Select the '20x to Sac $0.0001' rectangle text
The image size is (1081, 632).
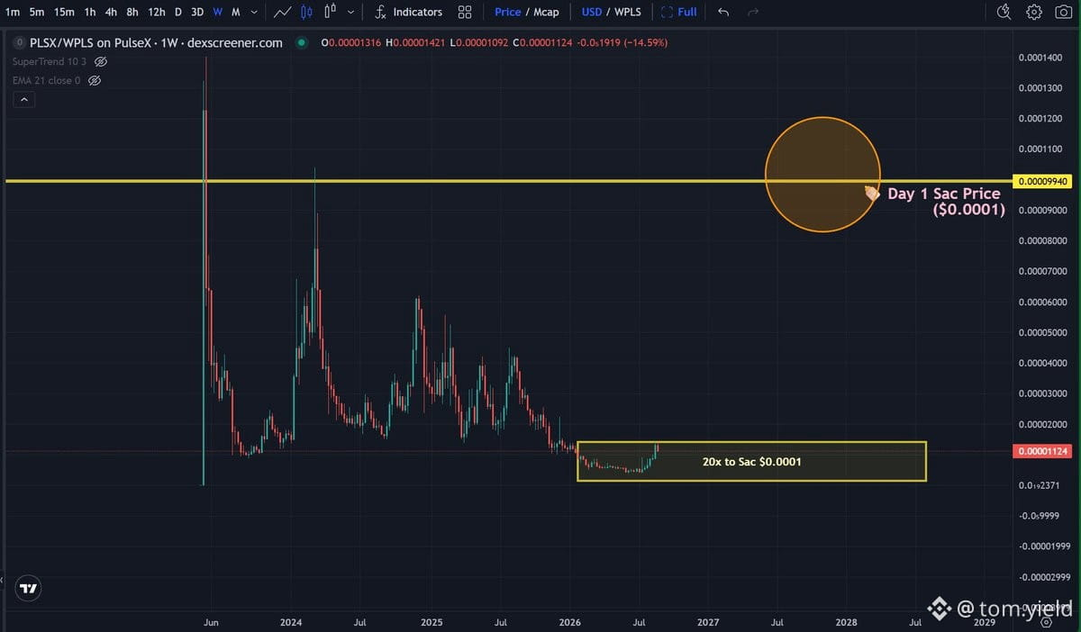751,461
